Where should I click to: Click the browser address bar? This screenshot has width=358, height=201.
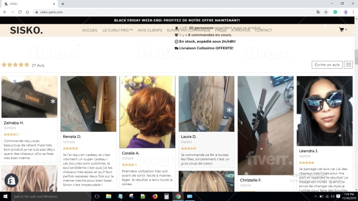tap(174, 12)
